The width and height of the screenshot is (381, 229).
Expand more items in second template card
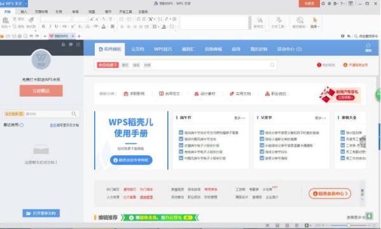click(320, 118)
